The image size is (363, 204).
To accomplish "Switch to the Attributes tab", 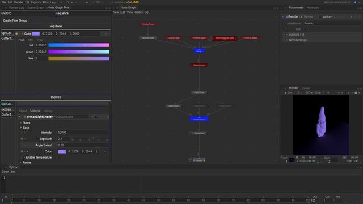I will 313,7.
